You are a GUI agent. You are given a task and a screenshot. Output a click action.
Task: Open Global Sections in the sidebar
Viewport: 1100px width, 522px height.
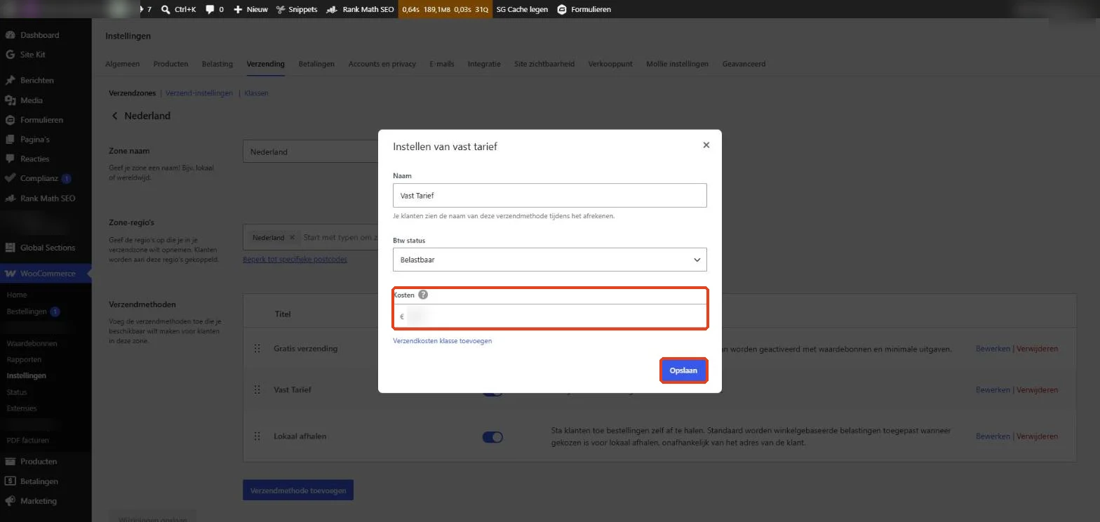tap(46, 247)
